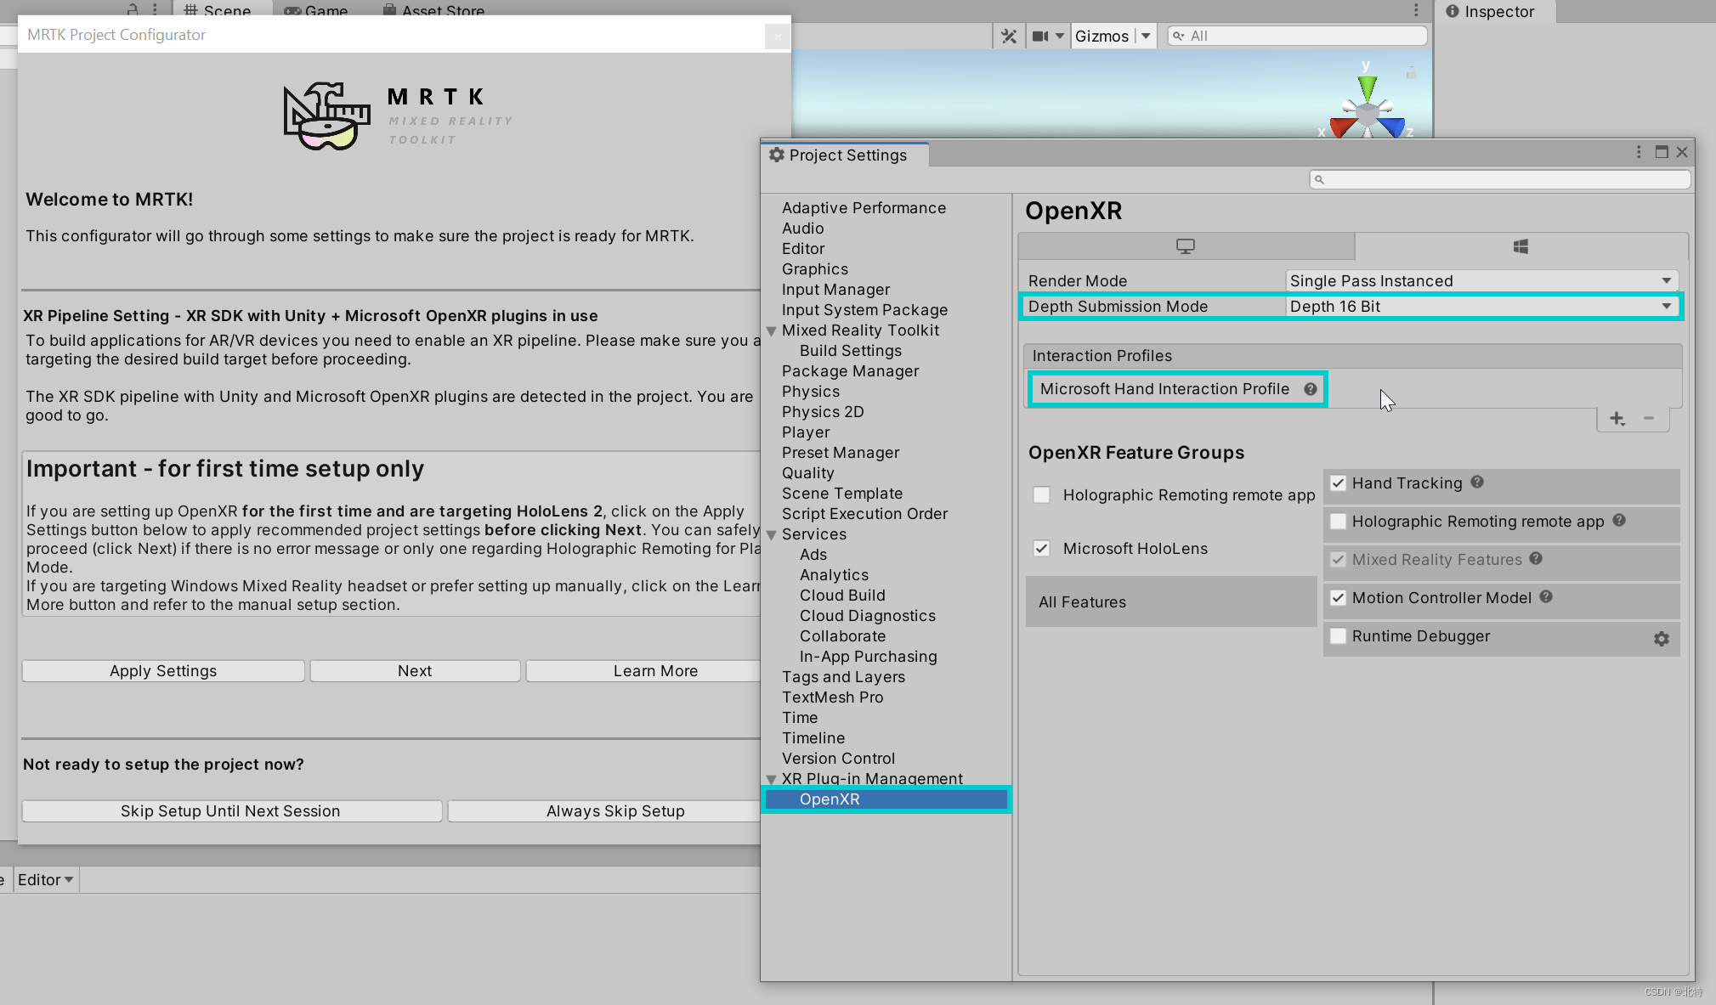Open In-App Purchasing under Services
This screenshot has width=1716, height=1005.
click(869, 657)
